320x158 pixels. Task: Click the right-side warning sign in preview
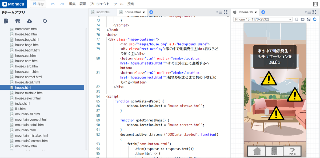click(x=295, y=95)
